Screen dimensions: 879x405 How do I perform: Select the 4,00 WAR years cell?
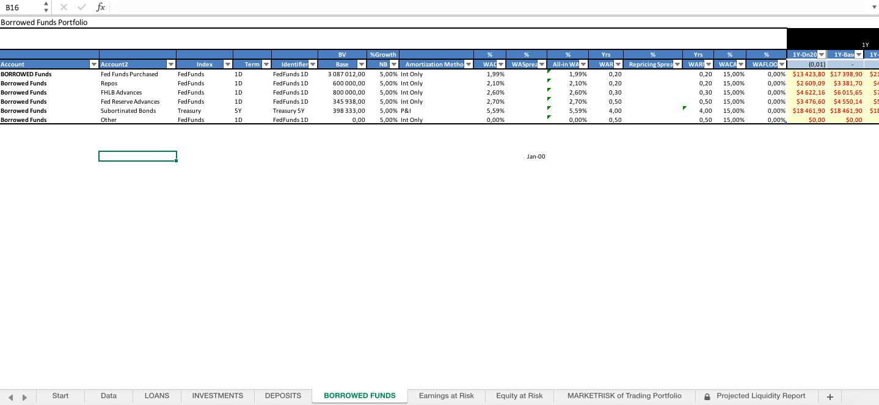605,111
